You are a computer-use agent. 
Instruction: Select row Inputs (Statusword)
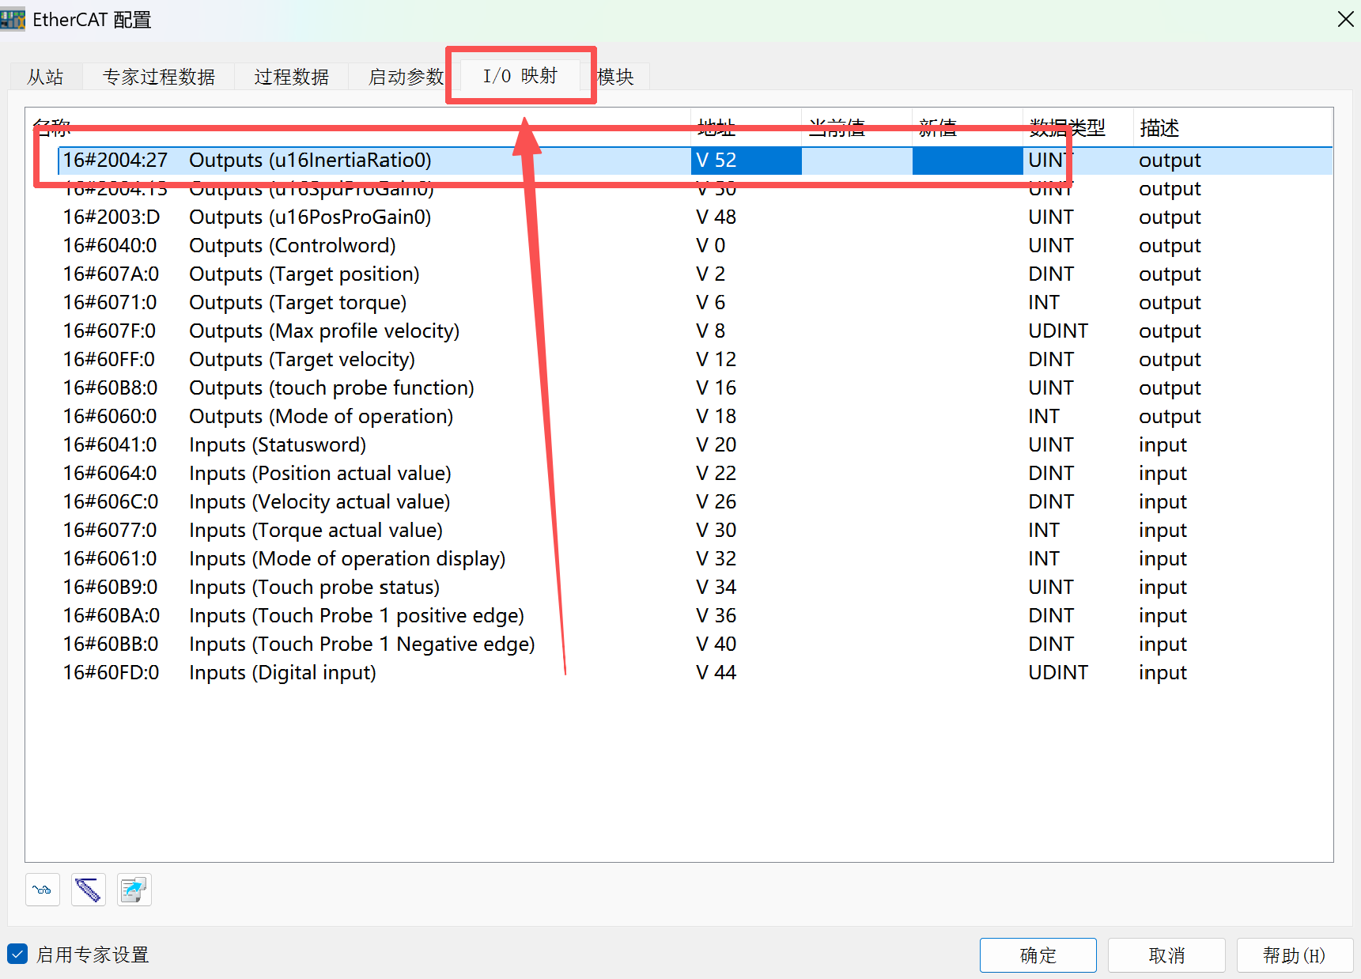694,445
